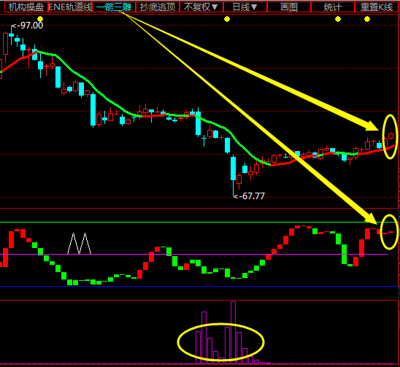Open the 统计 statistics button

tap(333, 7)
